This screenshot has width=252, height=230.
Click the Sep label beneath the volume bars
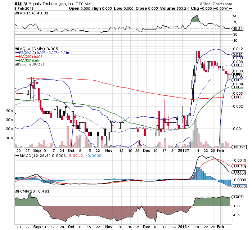click(x=37, y=150)
